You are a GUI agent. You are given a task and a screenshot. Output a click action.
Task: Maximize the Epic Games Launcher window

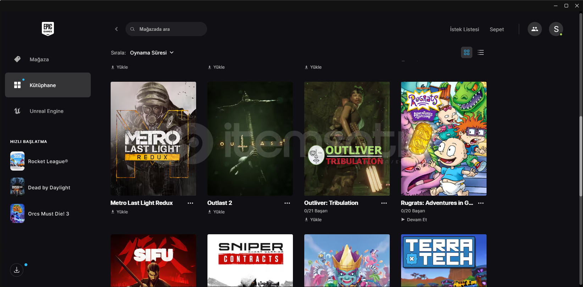point(566,6)
